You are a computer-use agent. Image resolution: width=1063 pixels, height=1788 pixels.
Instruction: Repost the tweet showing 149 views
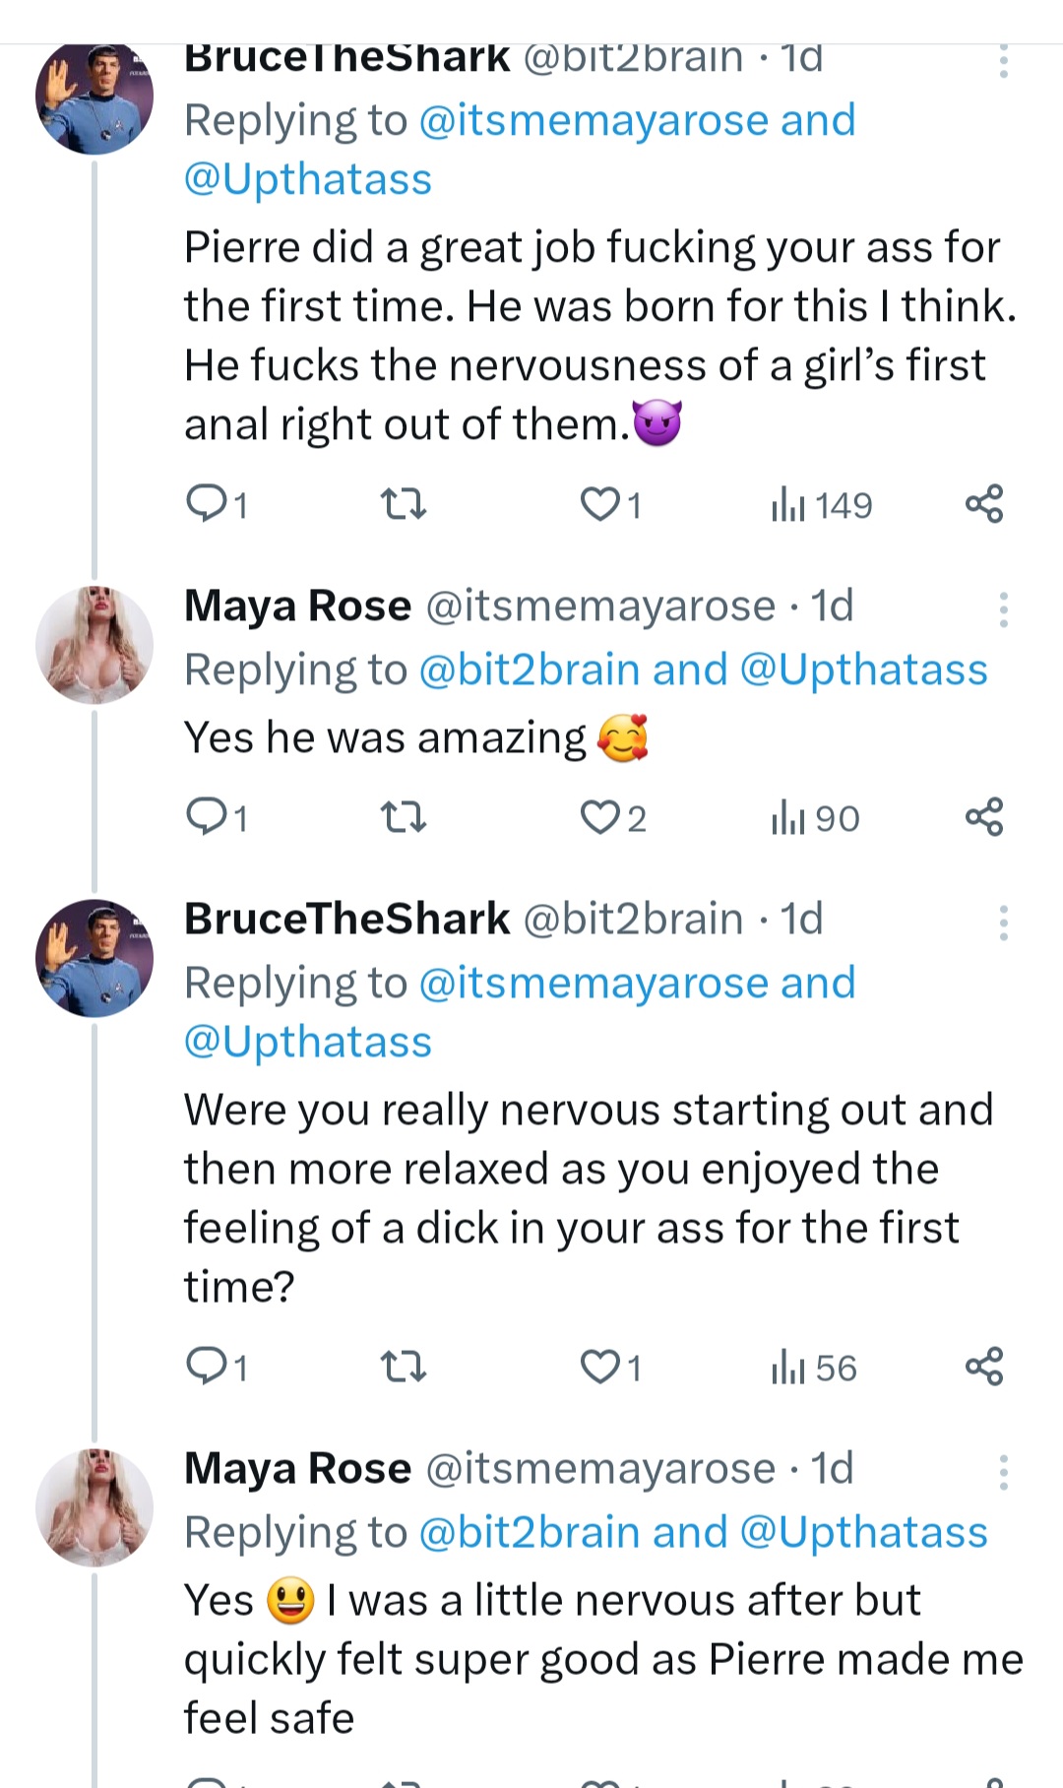[x=403, y=504]
